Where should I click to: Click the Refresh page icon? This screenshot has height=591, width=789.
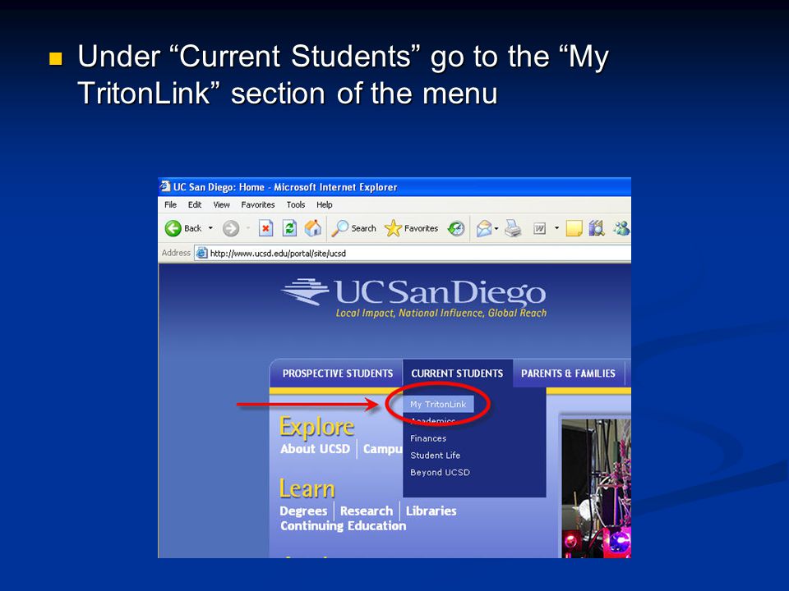pyautogui.click(x=289, y=229)
